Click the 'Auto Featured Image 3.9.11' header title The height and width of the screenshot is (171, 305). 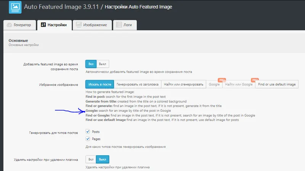61,7
